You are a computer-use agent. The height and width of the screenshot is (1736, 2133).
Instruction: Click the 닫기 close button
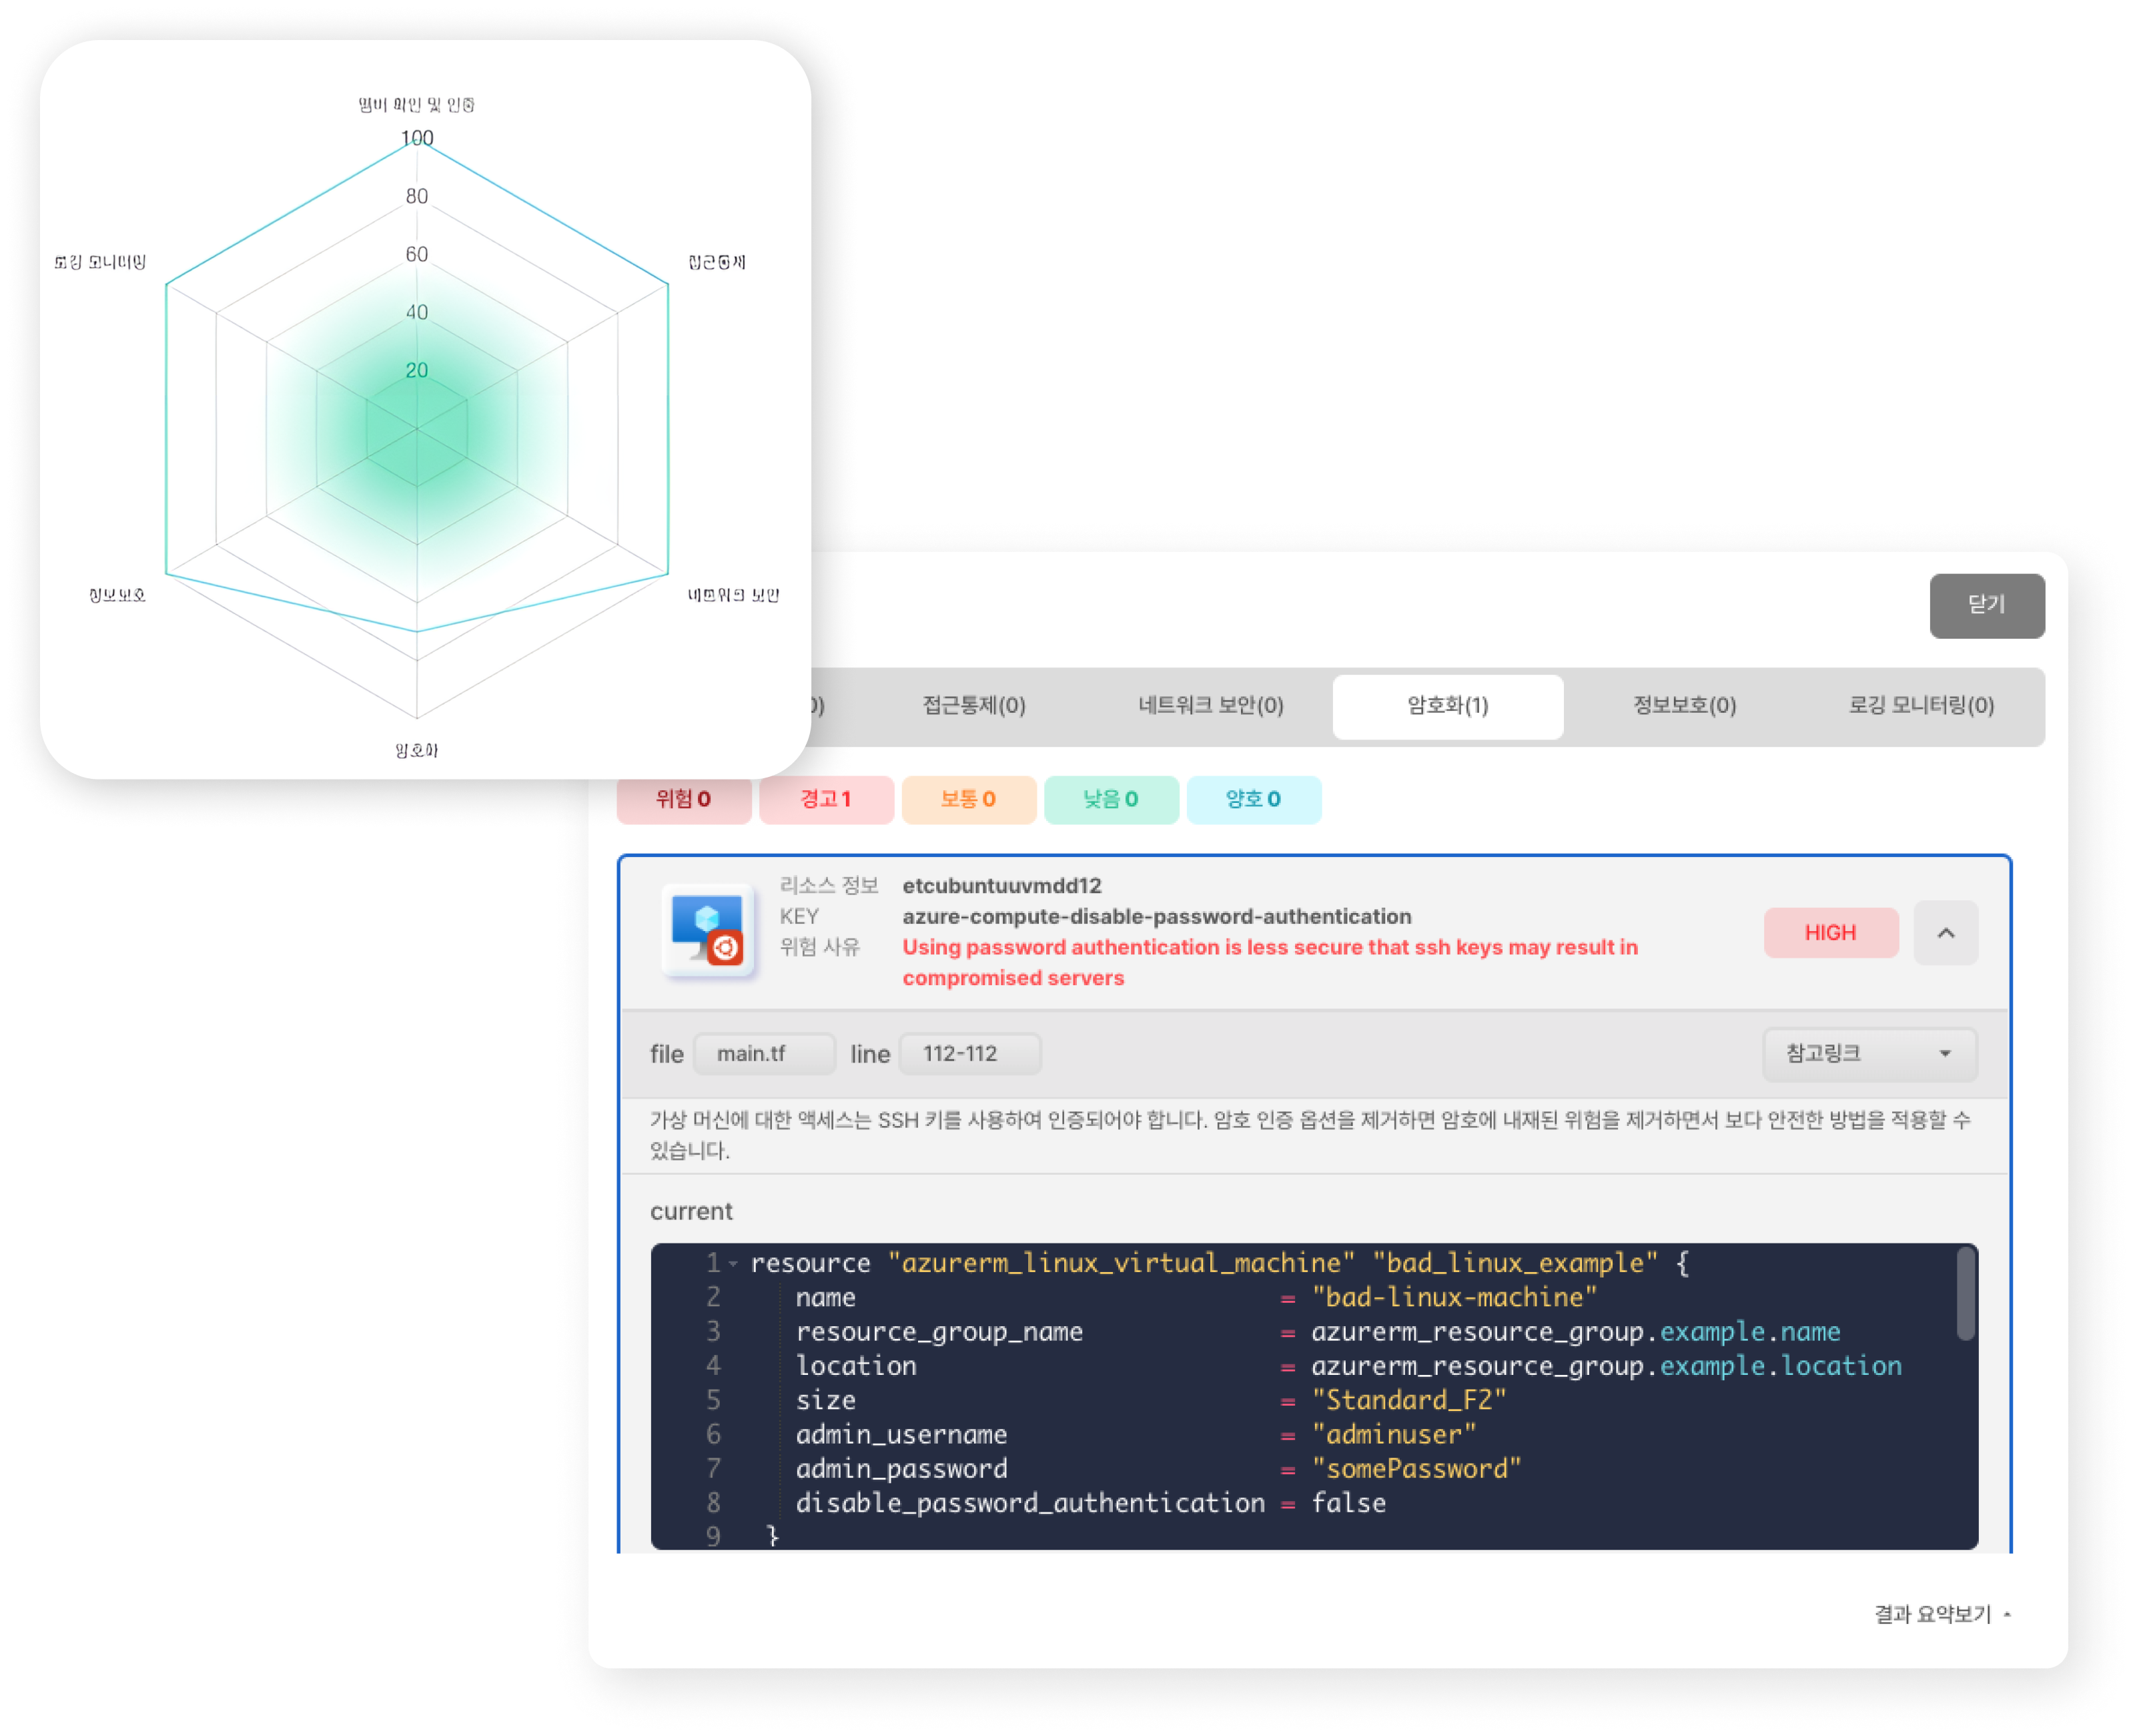1986,605
